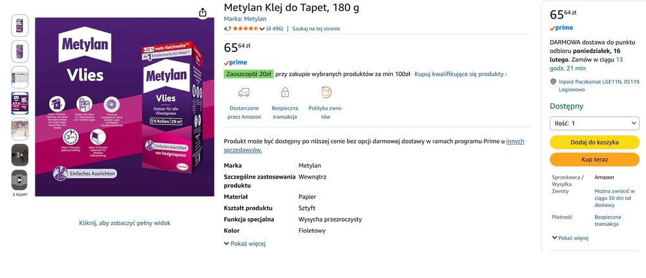The width and height of the screenshot is (646, 278).
Task: Select the first product thumbnail
Action: 20,26
